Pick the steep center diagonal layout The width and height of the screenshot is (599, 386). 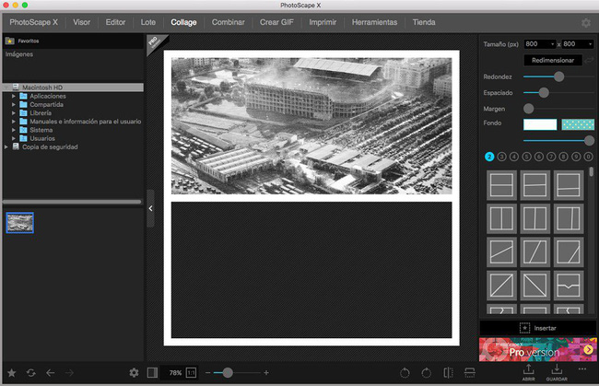tap(534, 252)
